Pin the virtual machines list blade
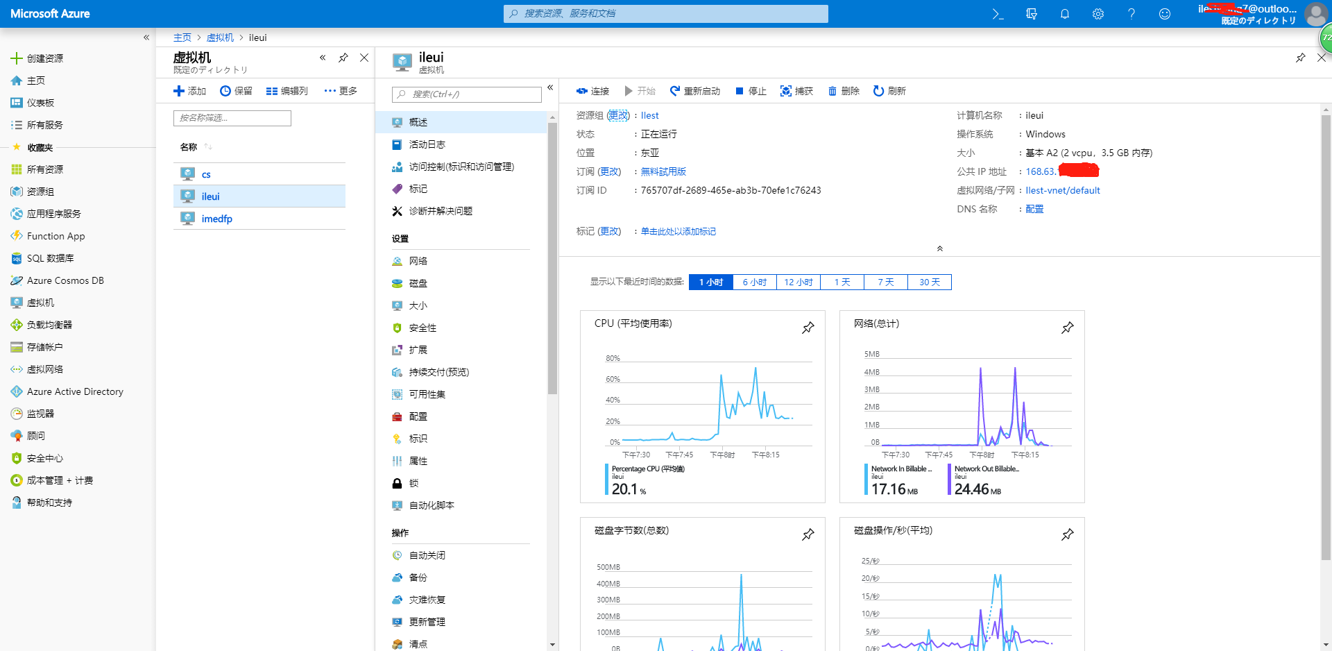The image size is (1332, 651). tap(343, 58)
